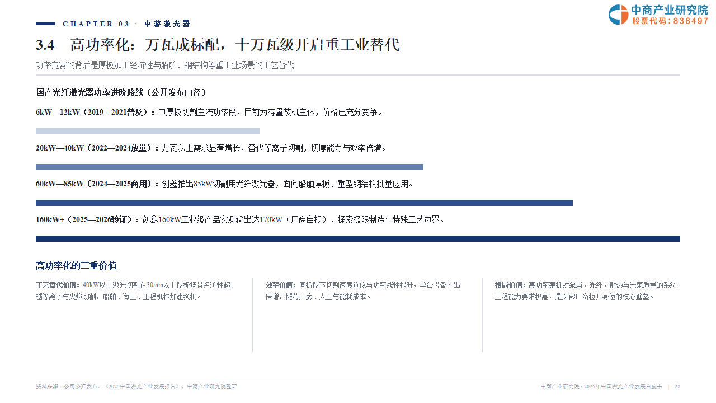This screenshot has width=716, height=403.
Task: Select the 60kW—85kW (2024—2025商用) line
Action: pyautogui.click(x=225, y=184)
